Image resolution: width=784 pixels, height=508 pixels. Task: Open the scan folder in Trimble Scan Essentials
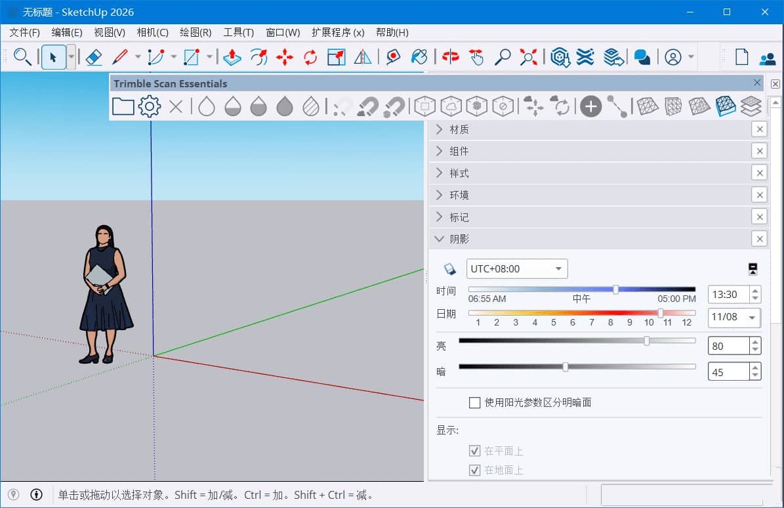pyautogui.click(x=123, y=106)
